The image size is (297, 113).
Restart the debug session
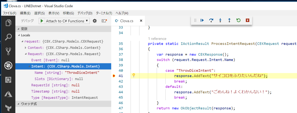point(238,20)
